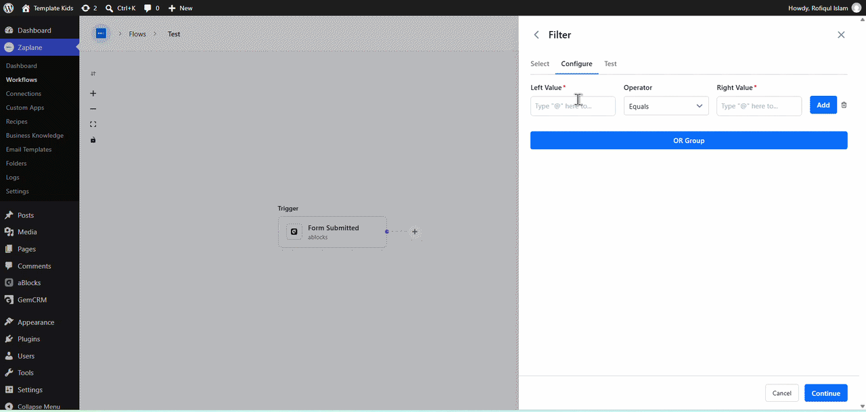Click the auto-layout icon above zoom controls

point(93,74)
